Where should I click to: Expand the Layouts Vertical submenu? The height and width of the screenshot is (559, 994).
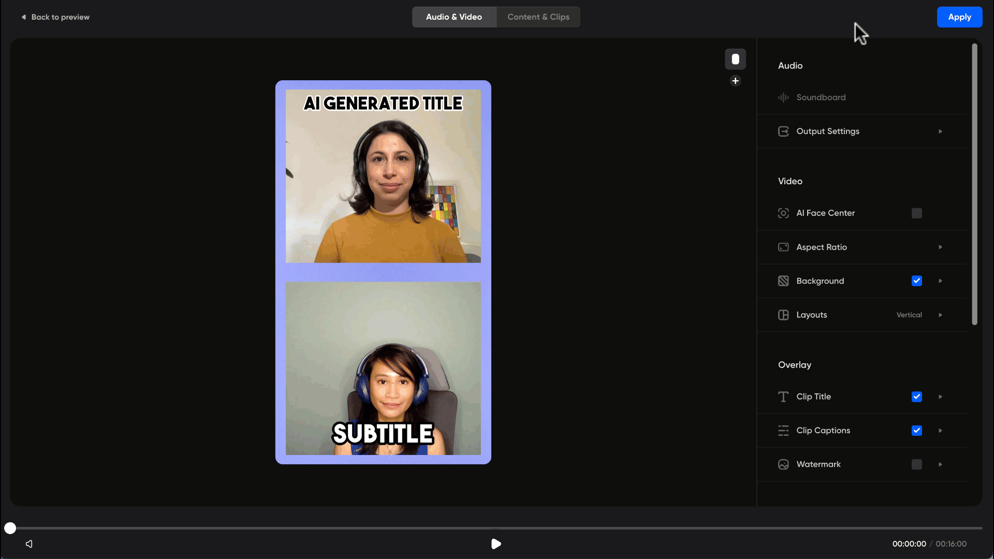coord(940,315)
